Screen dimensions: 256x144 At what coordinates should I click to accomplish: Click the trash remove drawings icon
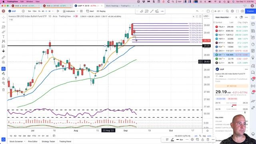[4, 90]
